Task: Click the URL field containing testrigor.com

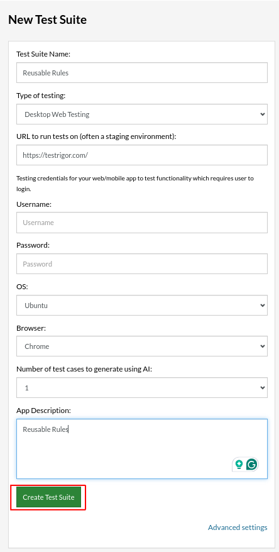Action: (142, 155)
